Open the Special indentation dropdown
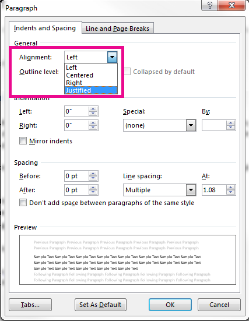 (x=191, y=125)
